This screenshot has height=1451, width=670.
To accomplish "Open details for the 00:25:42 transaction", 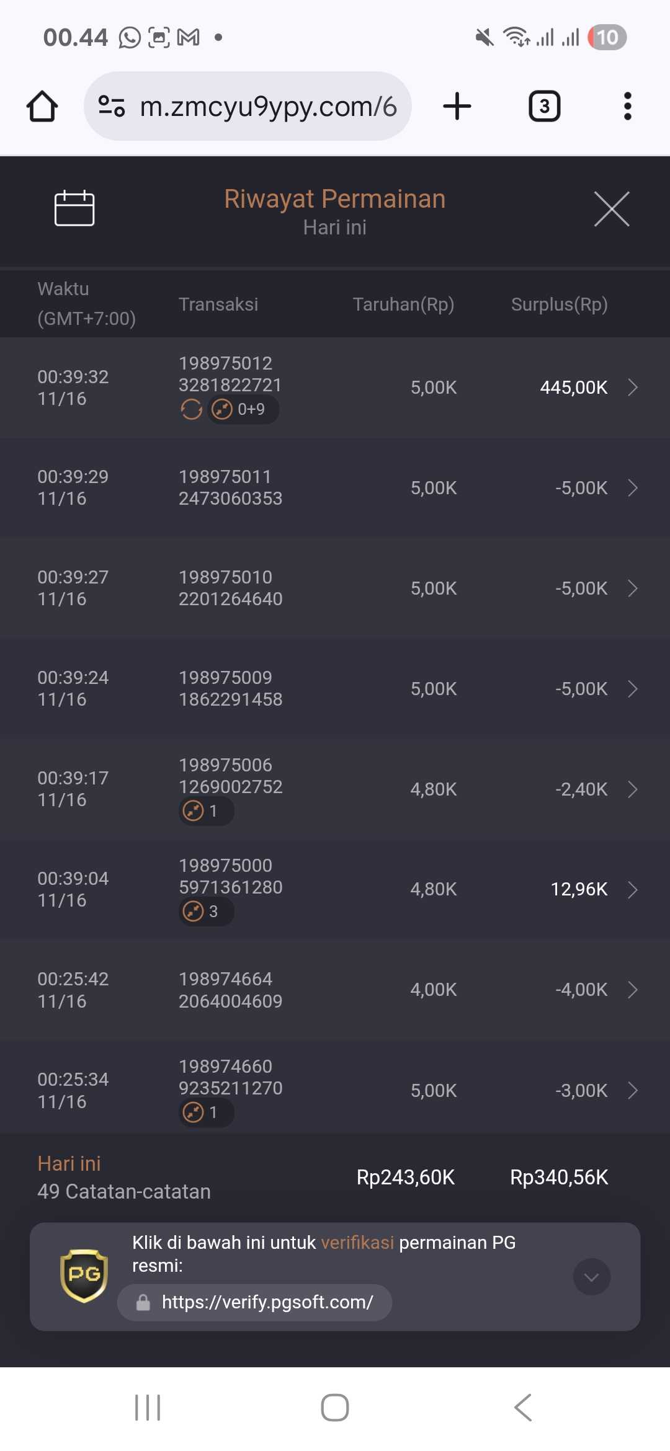I will [x=632, y=990].
